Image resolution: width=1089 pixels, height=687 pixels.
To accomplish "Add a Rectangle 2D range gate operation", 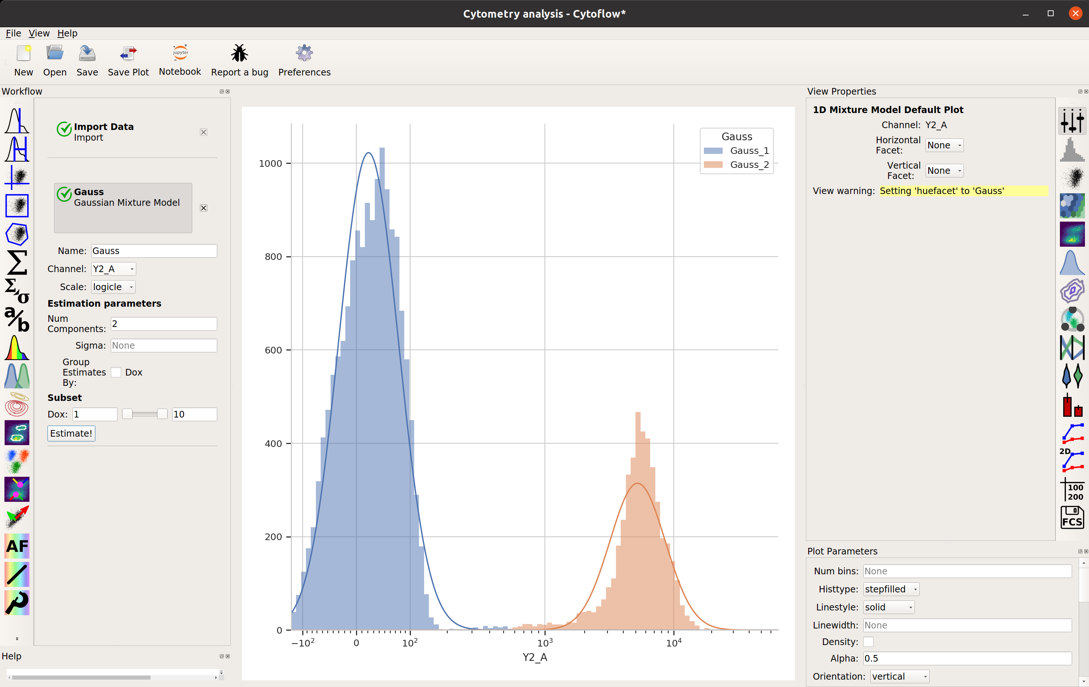I will point(17,206).
